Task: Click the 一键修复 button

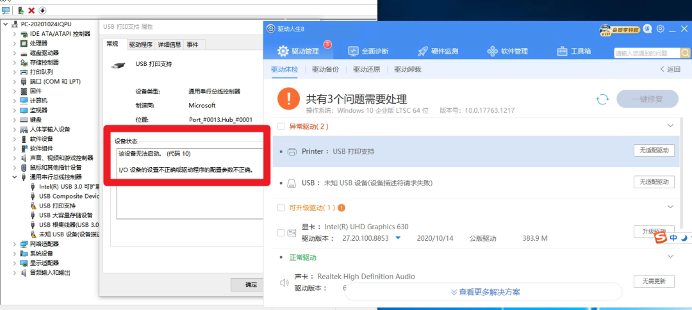Action: [x=647, y=99]
